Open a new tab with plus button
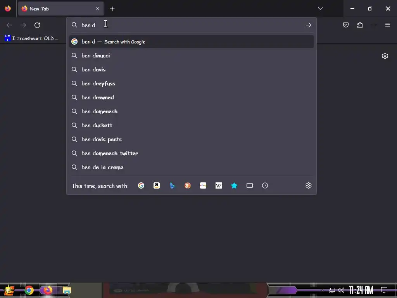Viewport: 397px width, 298px height. click(x=112, y=9)
